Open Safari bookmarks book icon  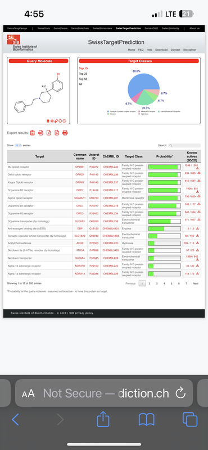pyautogui.click(x=147, y=420)
